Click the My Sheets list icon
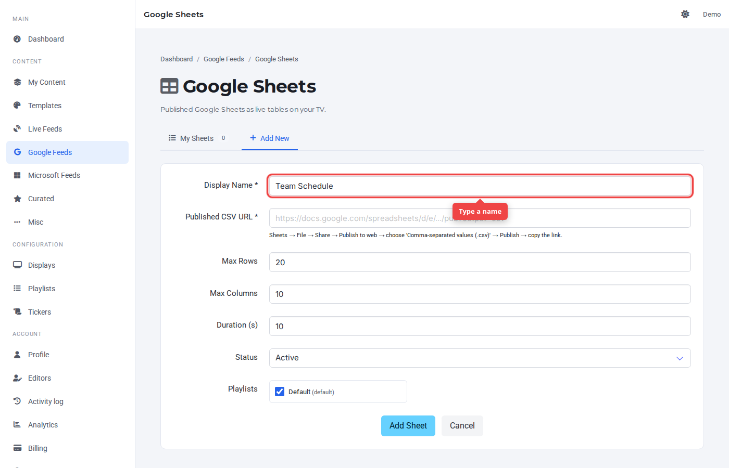This screenshot has height=468, width=729. [172, 138]
